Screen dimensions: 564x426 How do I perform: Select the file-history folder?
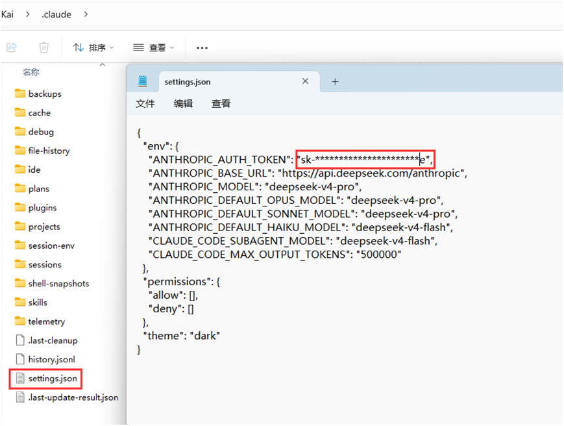tap(42, 151)
